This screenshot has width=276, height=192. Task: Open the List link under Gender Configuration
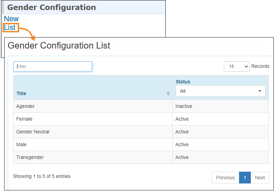[10, 27]
